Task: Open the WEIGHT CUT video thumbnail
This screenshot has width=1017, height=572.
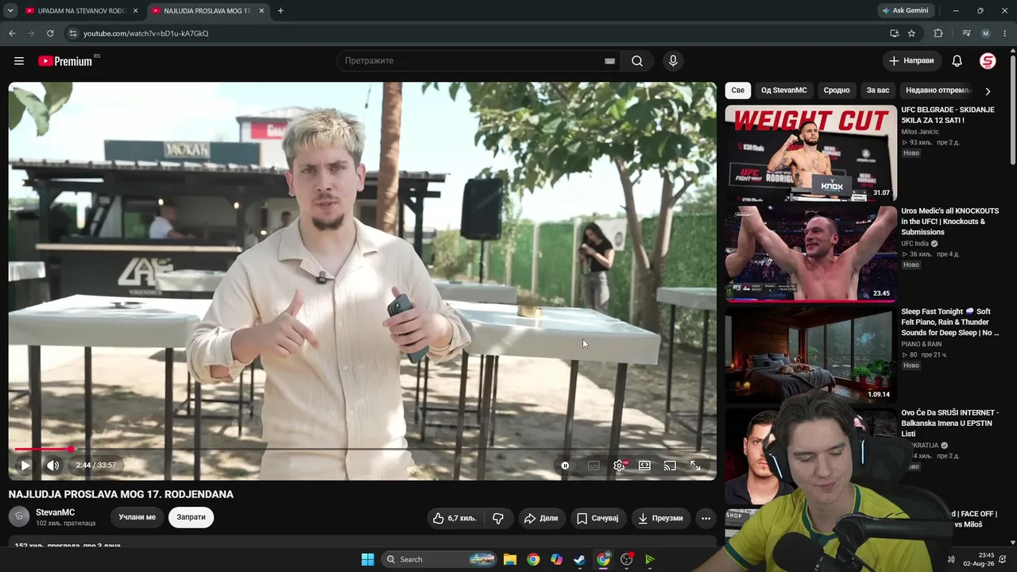Action: (x=810, y=153)
